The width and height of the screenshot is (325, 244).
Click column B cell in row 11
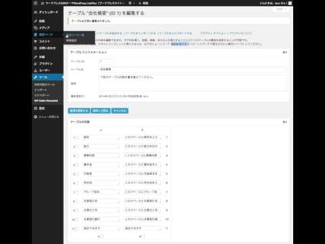[x=143, y=228]
